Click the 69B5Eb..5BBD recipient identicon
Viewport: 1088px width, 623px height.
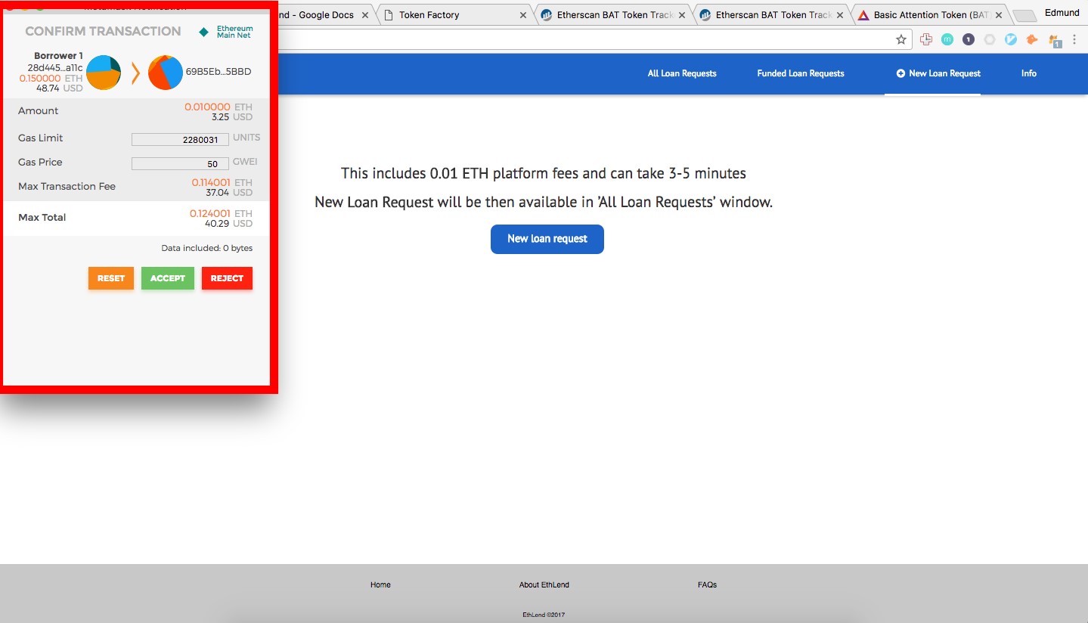pyautogui.click(x=166, y=73)
